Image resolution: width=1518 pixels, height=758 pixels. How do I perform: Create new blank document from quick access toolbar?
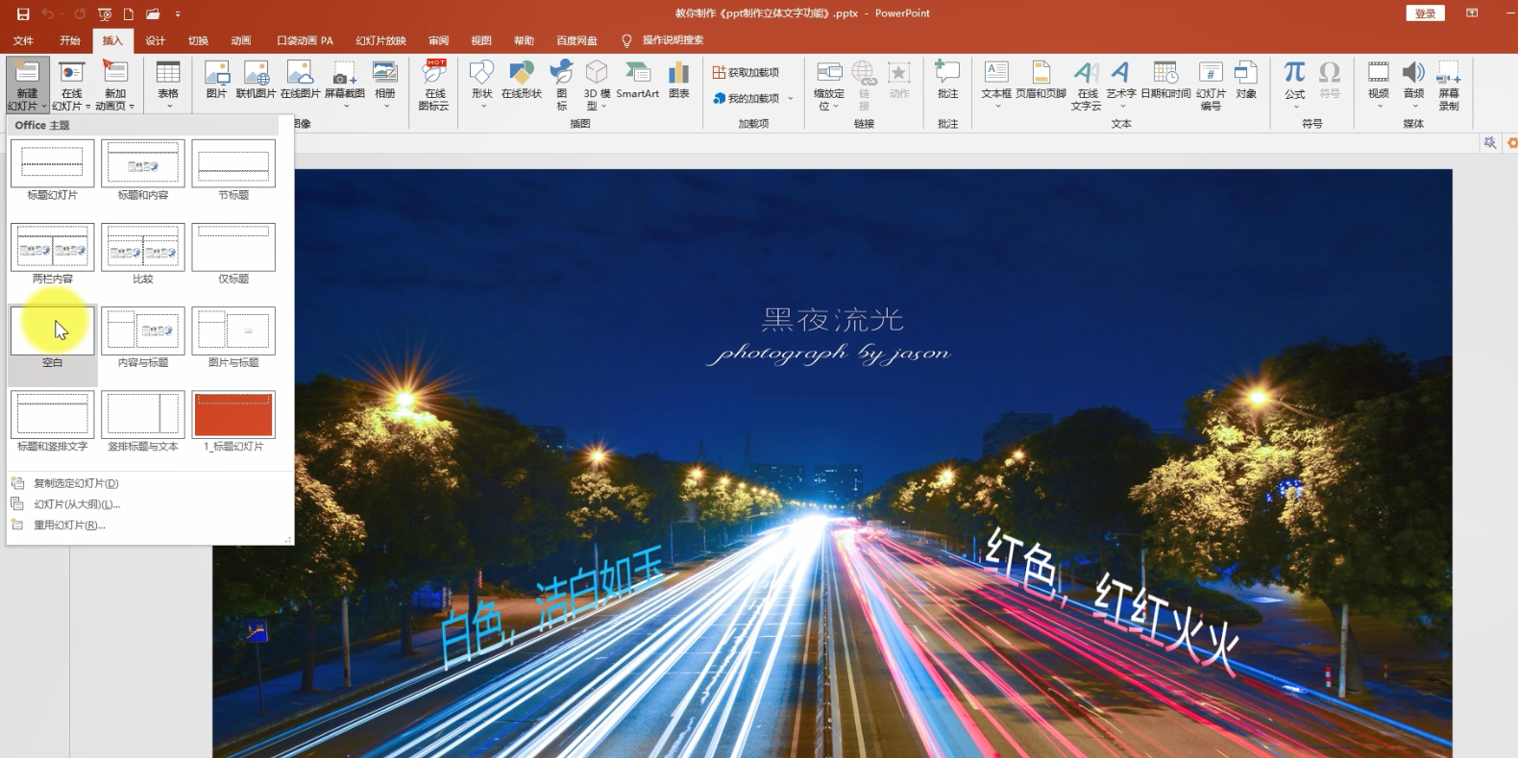tap(128, 13)
